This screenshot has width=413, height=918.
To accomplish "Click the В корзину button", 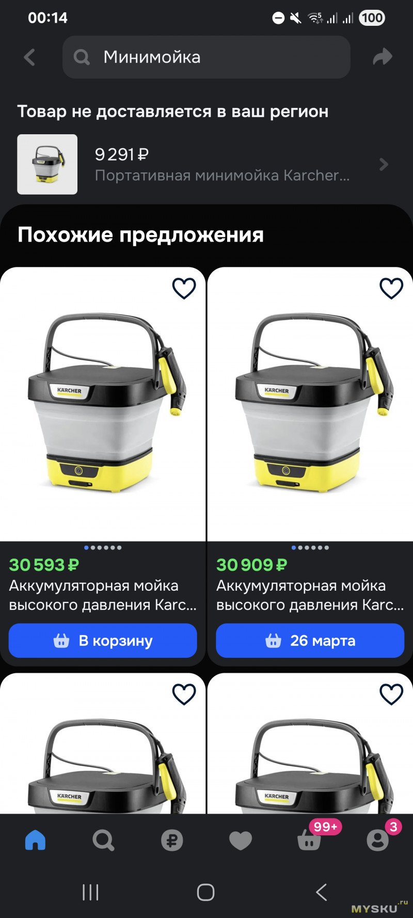I will 103,641.
